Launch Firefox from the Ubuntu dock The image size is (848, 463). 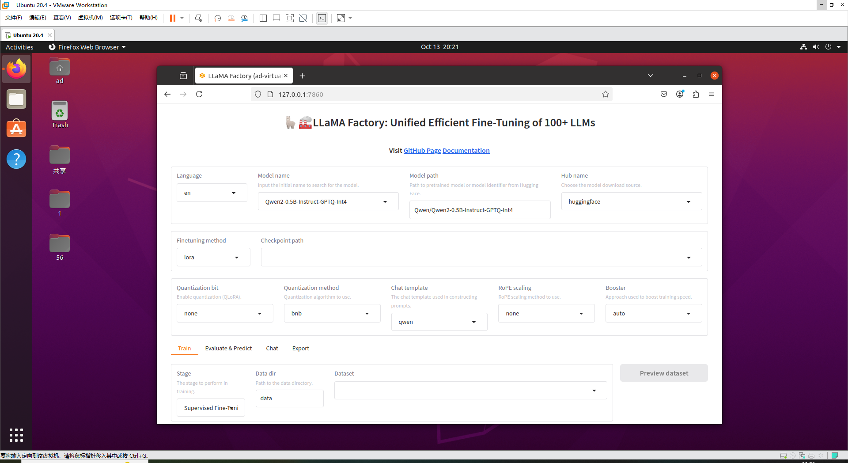[16, 68]
